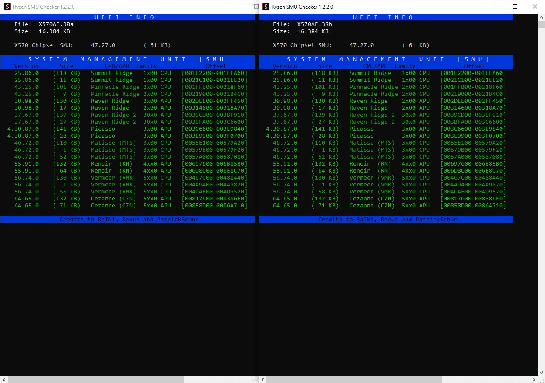Click the right window's Ryzen SMU Checker app icon
This screenshot has width=545, height=383.
click(266, 7)
